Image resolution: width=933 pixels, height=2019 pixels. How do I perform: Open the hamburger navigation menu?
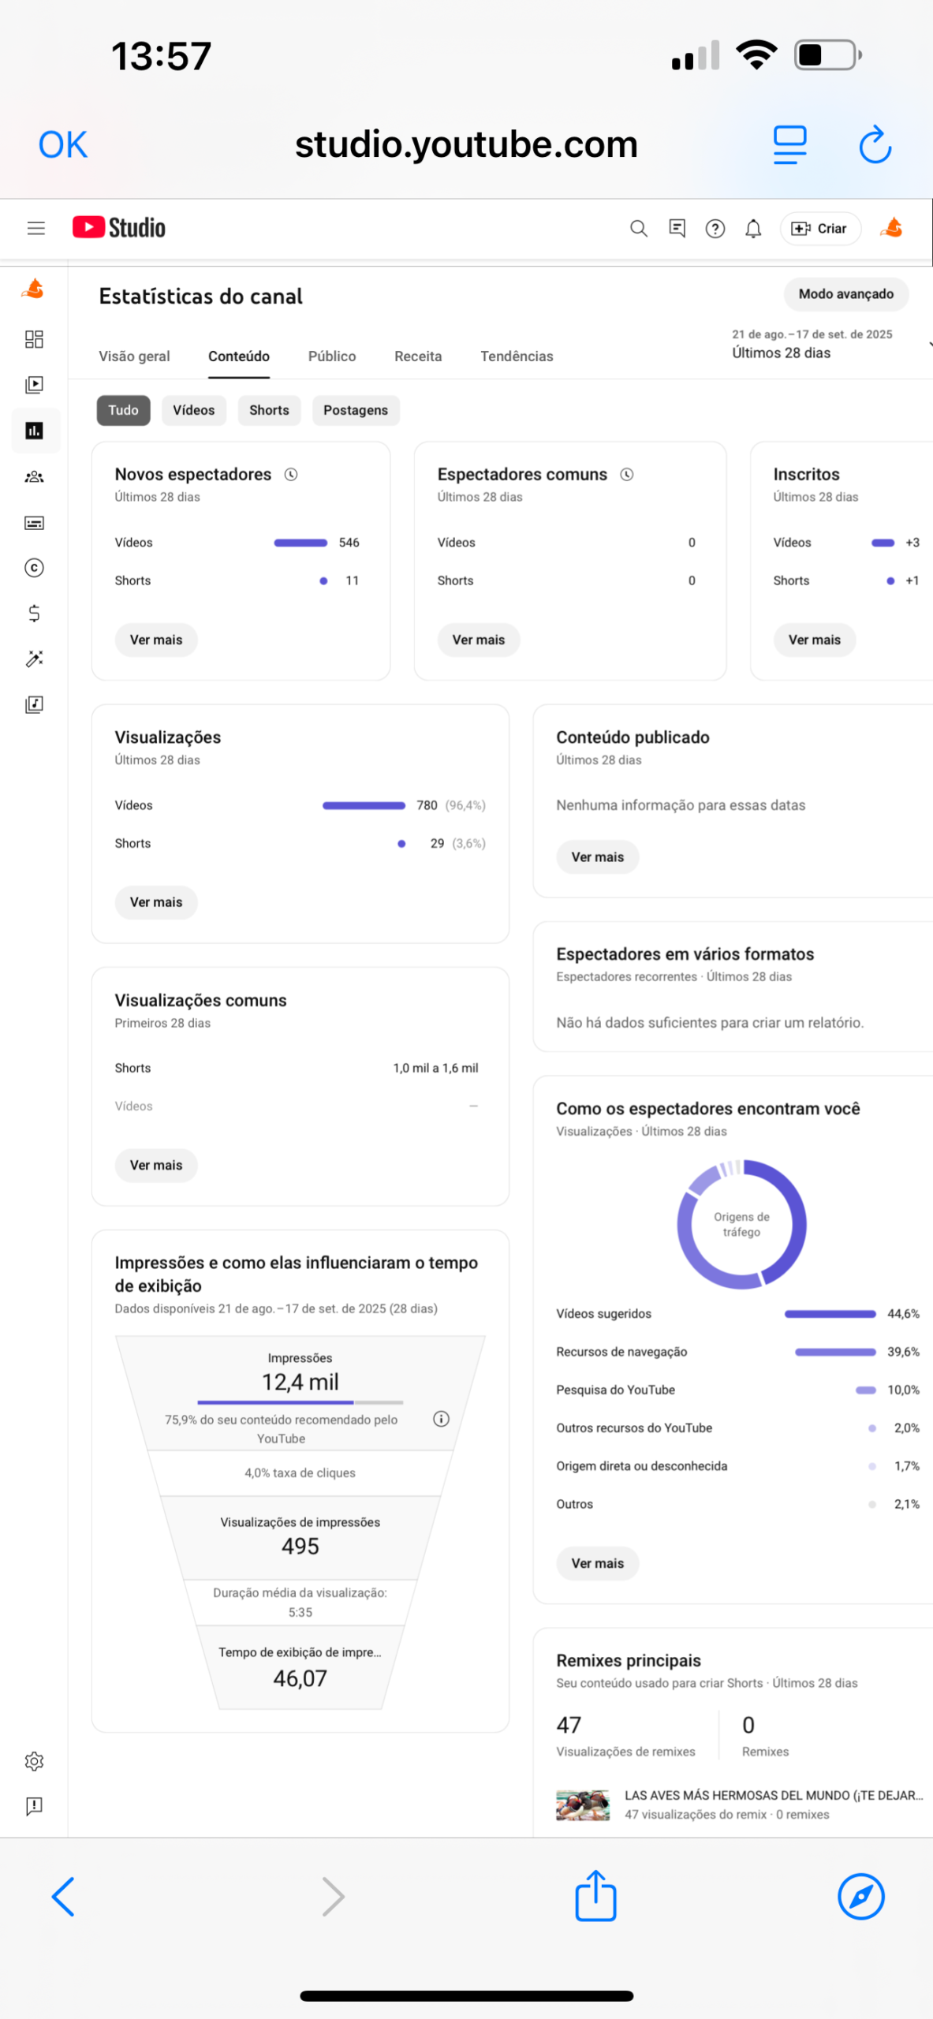click(36, 229)
